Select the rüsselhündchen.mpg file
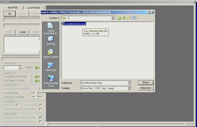The width and height of the screenshot is (197, 127). tap(75, 24)
